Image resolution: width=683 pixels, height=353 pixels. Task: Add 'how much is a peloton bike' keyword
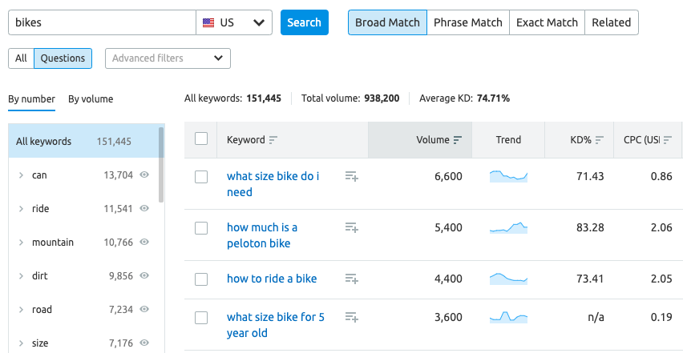351,227
